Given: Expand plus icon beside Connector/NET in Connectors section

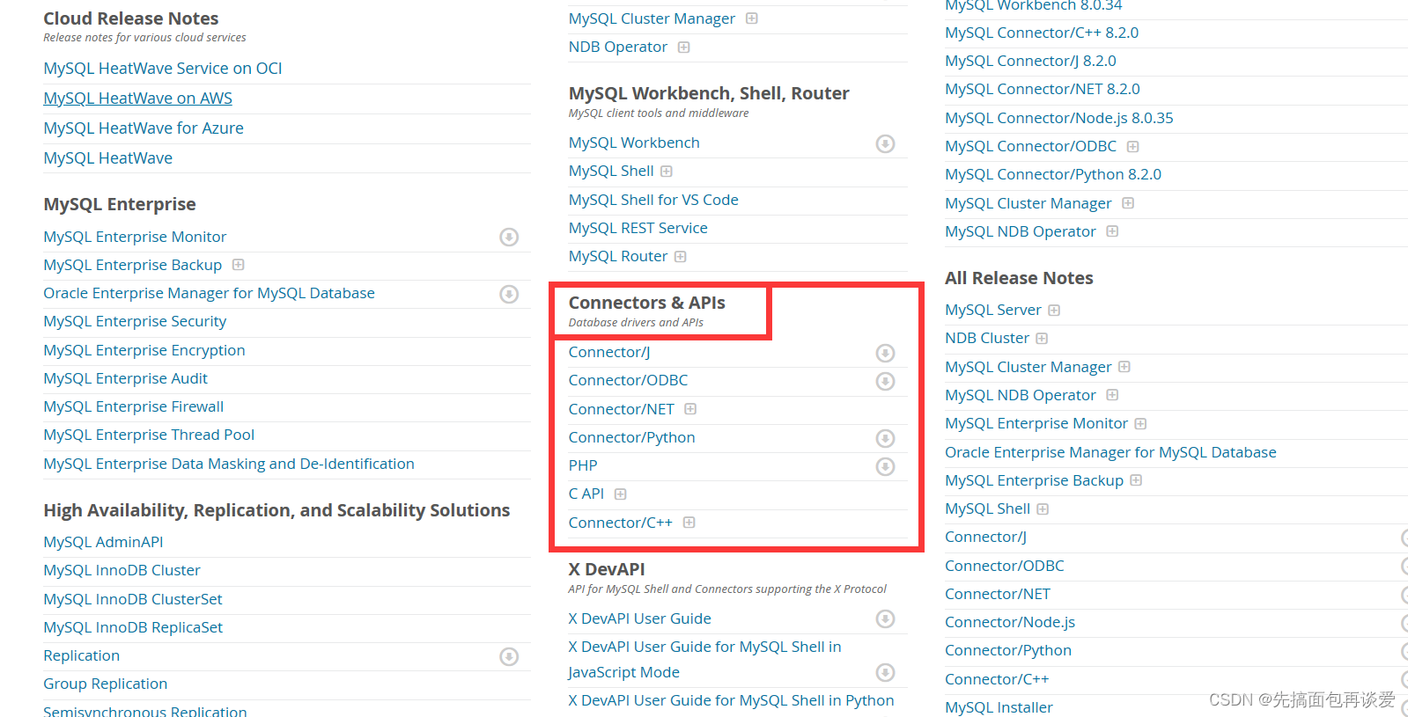Looking at the screenshot, I should (x=690, y=409).
